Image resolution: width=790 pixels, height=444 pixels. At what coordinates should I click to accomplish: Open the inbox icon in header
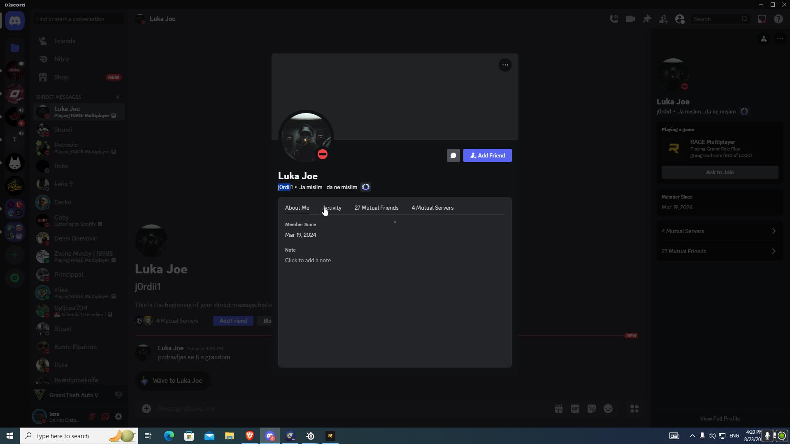pyautogui.click(x=762, y=19)
